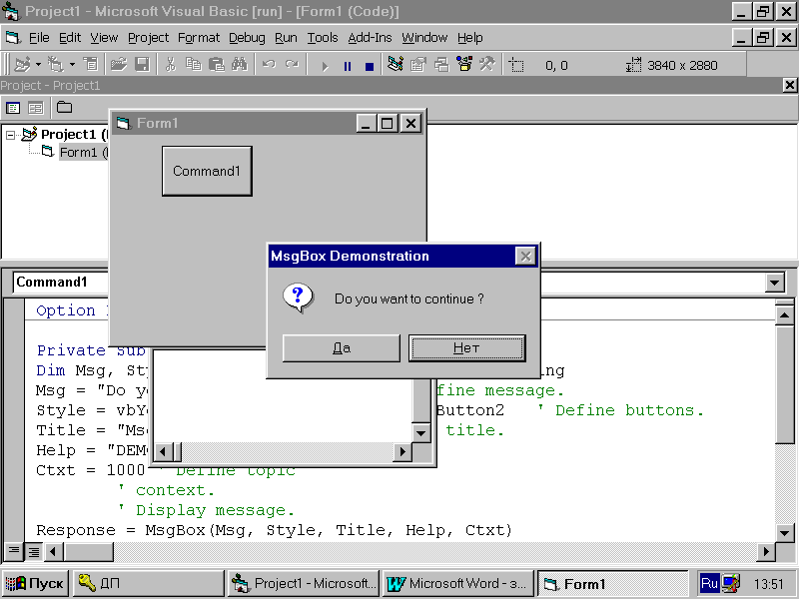This screenshot has width=799, height=599.
Task: Open the View menu
Action: click(x=104, y=38)
